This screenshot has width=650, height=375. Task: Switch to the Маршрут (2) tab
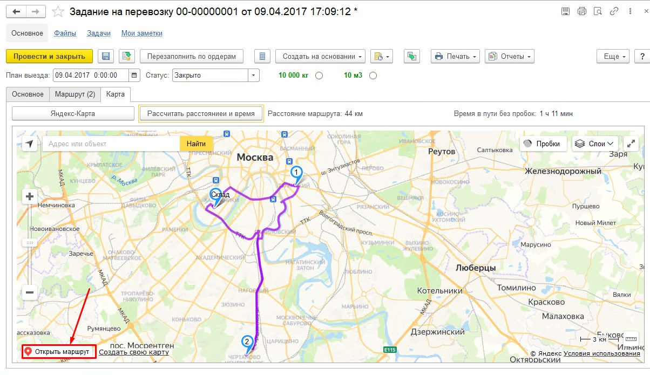pyautogui.click(x=75, y=94)
